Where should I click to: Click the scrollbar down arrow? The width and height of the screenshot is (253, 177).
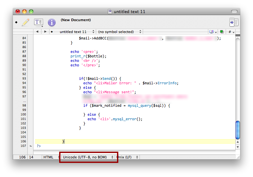point(238,147)
